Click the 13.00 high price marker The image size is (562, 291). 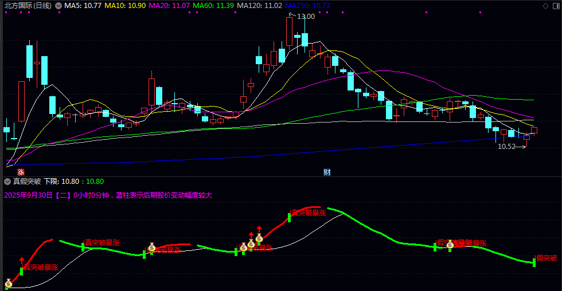[306, 17]
